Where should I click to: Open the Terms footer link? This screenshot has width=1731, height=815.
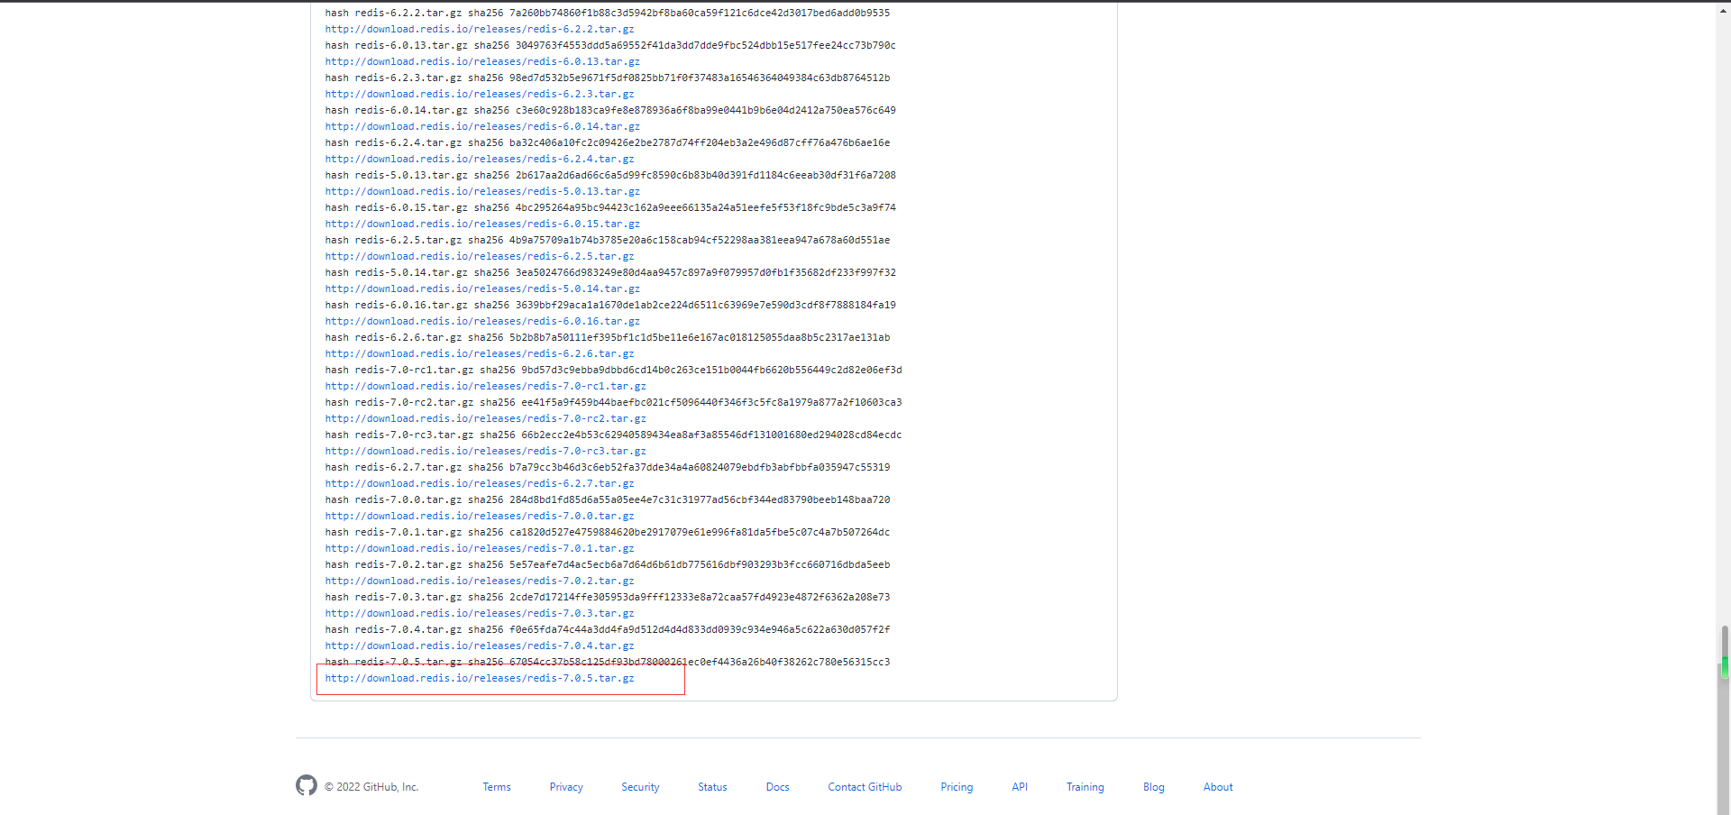click(x=496, y=787)
